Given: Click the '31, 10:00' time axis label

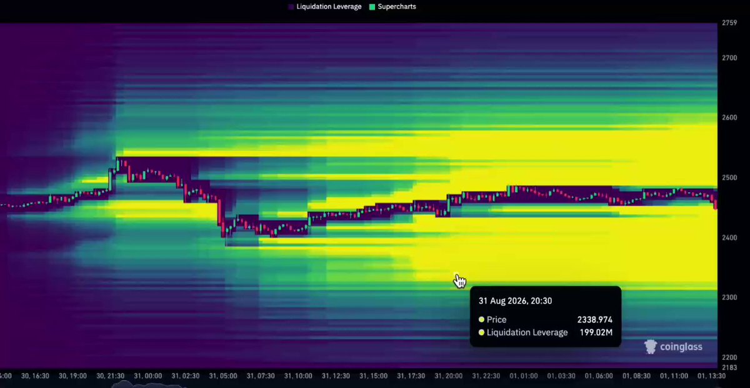Looking at the screenshot, I should tap(297, 376).
